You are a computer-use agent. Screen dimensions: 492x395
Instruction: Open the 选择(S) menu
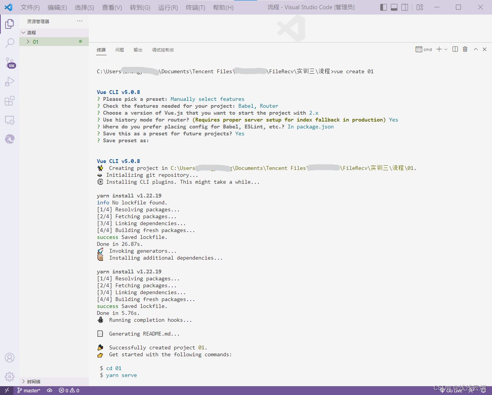point(84,7)
